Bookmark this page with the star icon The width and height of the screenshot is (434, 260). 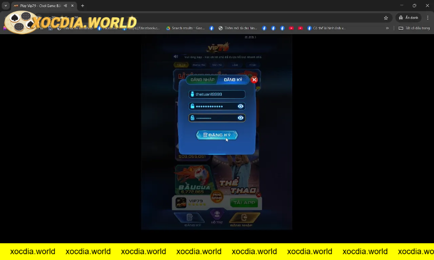tap(386, 18)
